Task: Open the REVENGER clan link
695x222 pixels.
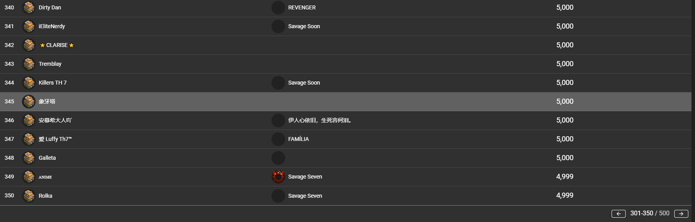Action: pyautogui.click(x=302, y=7)
